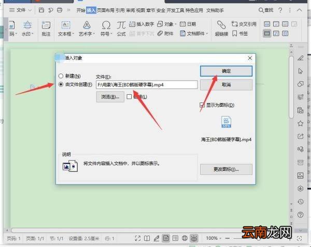Click the vertical scrollbar of the document

291,87
